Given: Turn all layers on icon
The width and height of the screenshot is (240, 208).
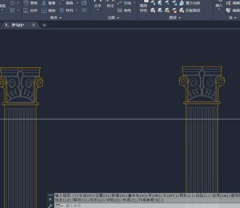Looking at the screenshot, I should (153, 11).
